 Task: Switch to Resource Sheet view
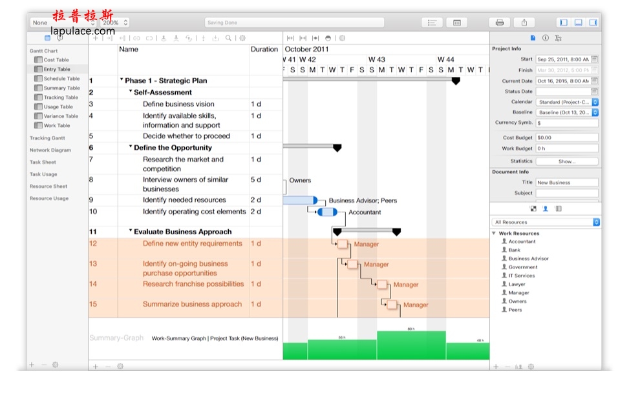point(48,187)
